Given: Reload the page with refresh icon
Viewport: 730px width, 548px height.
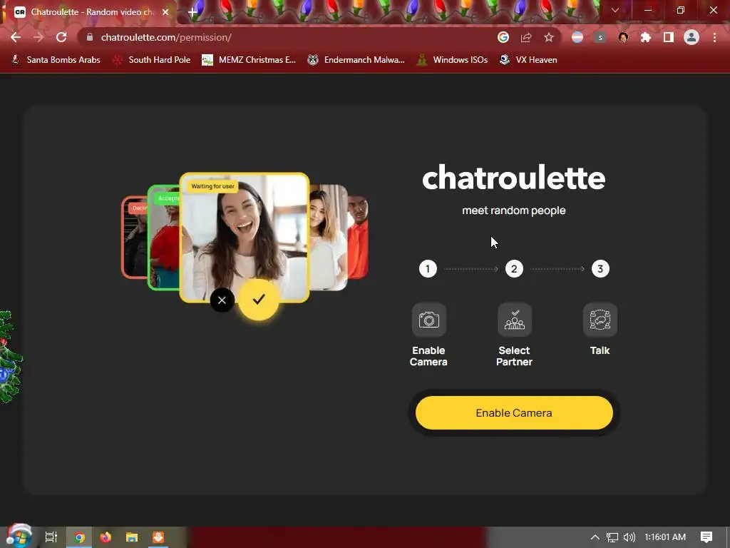Looking at the screenshot, I should [61, 37].
